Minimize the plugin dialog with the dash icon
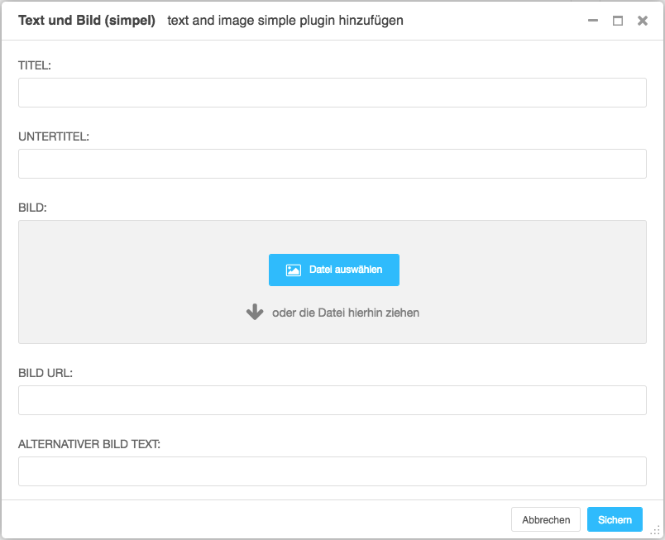The width and height of the screenshot is (665, 540). click(593, 21)
